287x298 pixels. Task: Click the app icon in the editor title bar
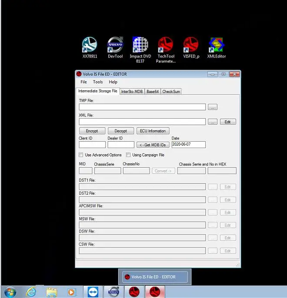click(x=79, y=74)
